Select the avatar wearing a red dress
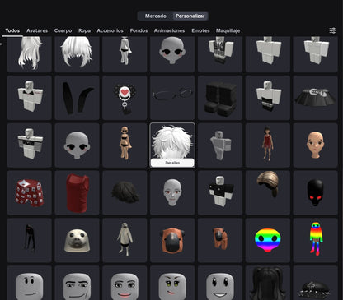343x300 pixels. pos(268,145)
